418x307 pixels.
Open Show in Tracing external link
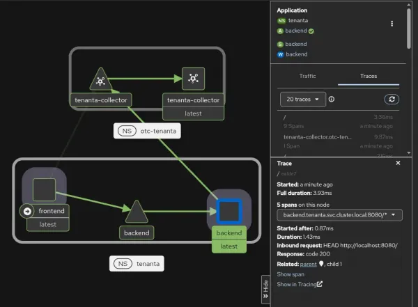pos(300,284)
